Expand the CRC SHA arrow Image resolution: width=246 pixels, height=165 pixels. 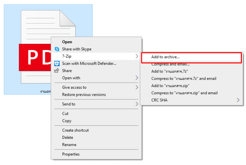(238, 100)
